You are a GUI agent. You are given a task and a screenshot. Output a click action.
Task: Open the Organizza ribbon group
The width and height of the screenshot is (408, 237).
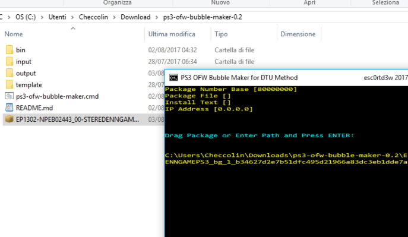point(118,2)
